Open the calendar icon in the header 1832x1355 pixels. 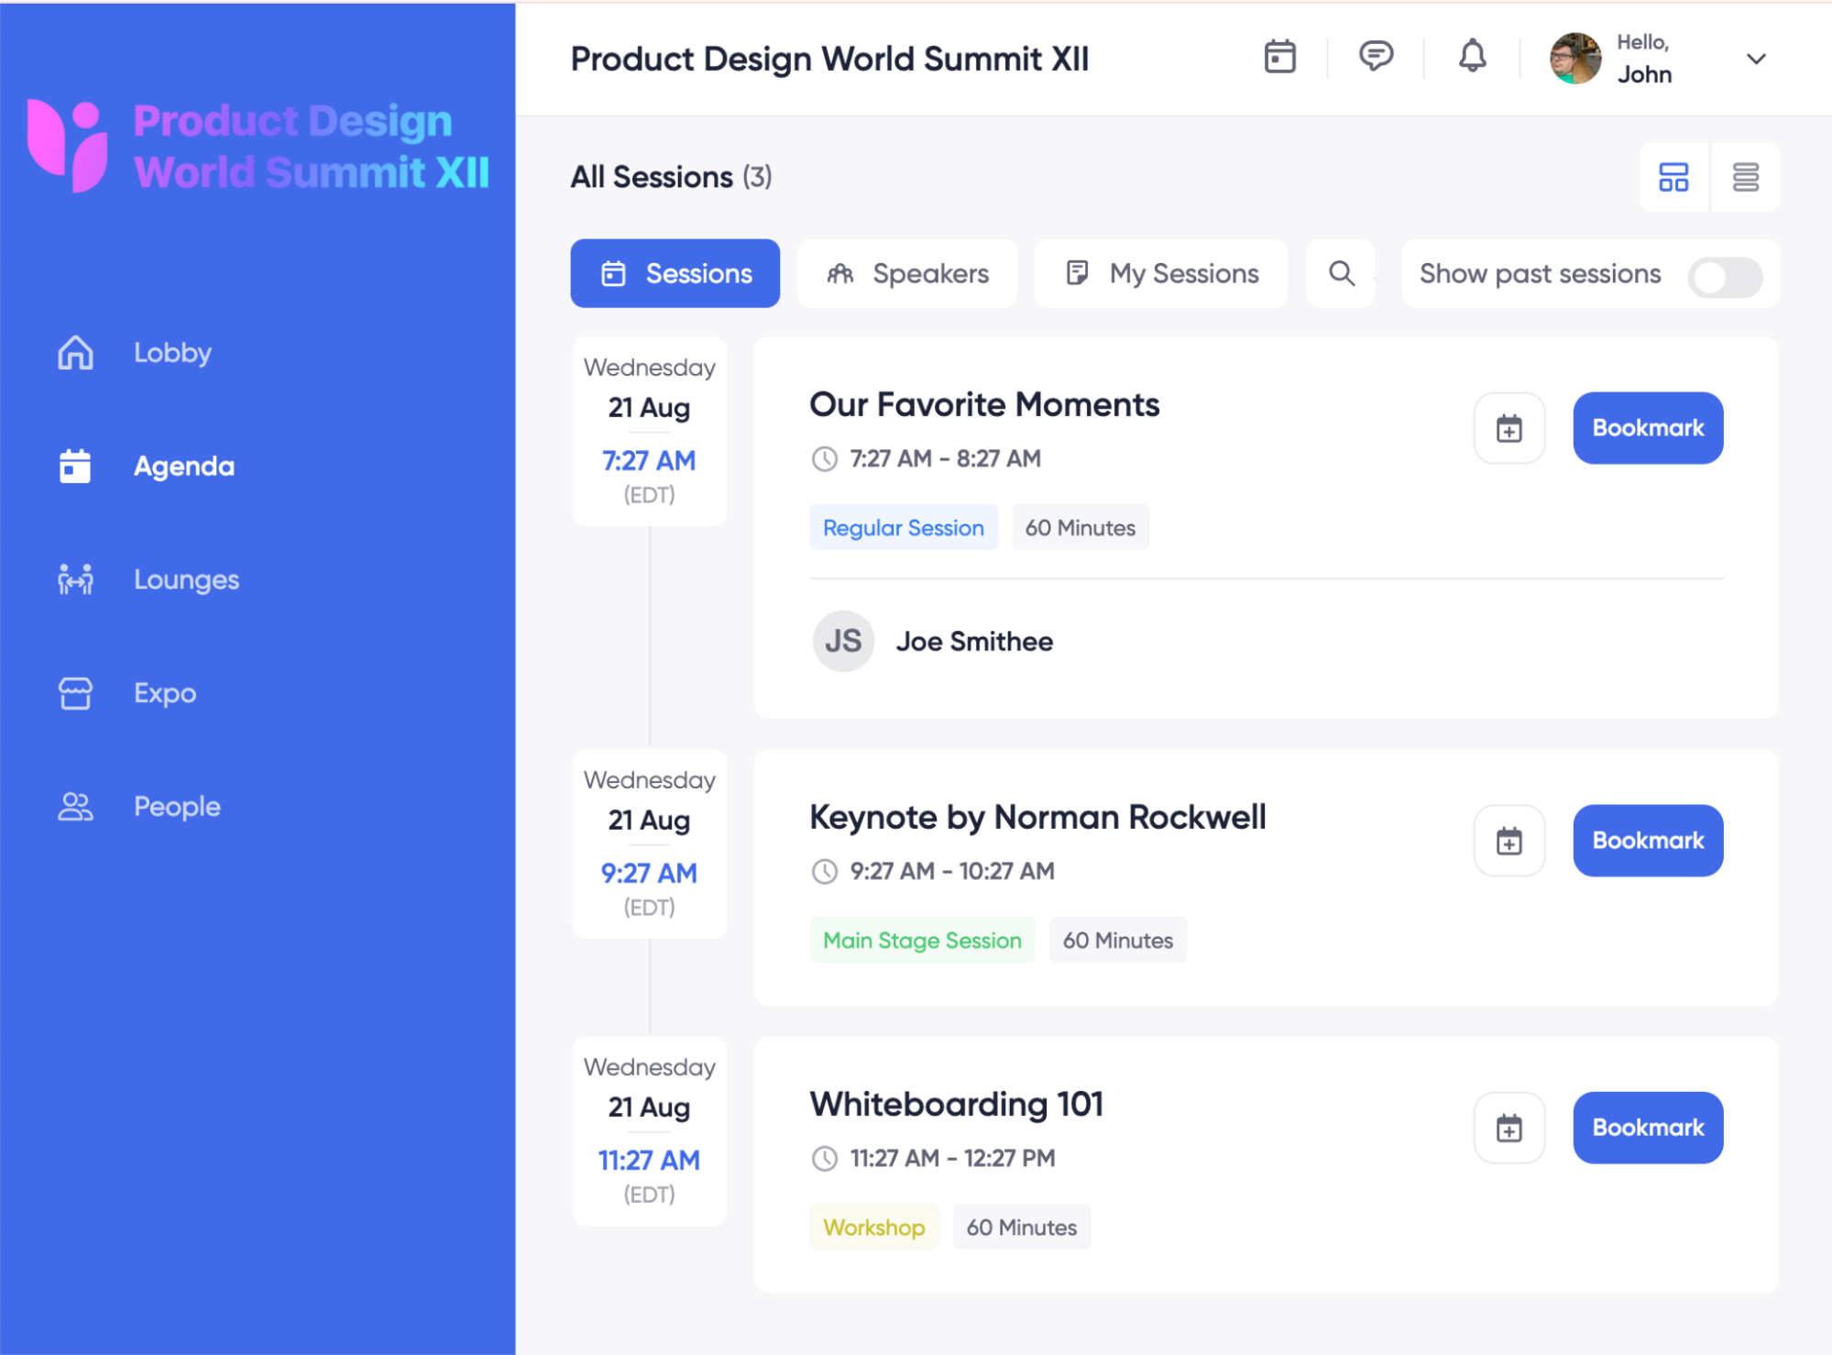[1279, 58]
